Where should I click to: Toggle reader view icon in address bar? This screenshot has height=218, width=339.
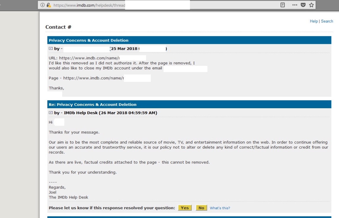click(x=283, y=5)
